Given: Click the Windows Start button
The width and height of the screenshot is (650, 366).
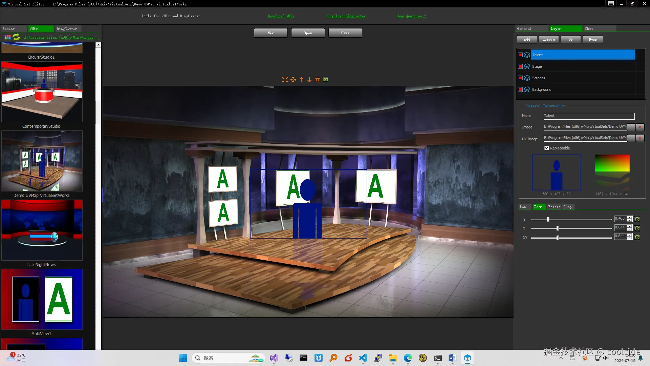Looking at the screenshot, I should (183, 358).
